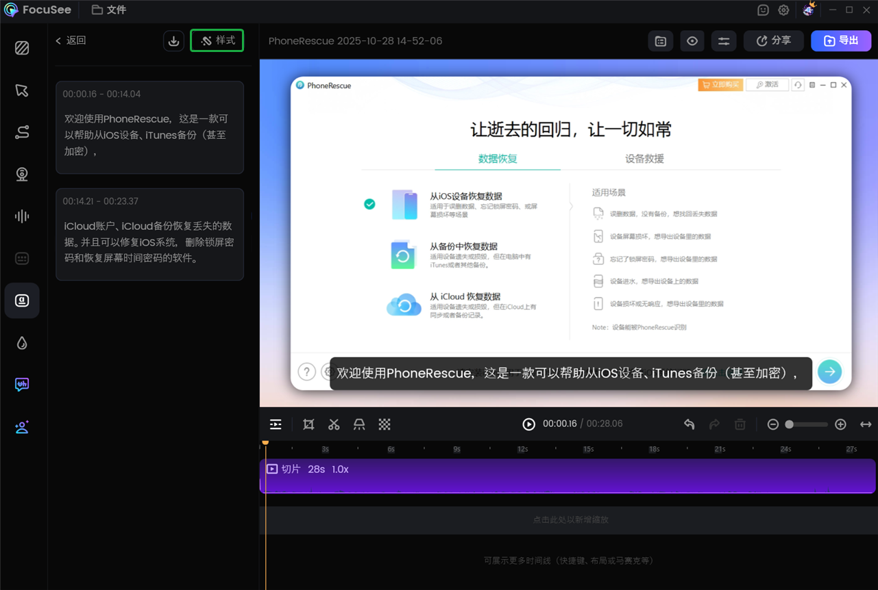Select the Split scissors tool
The width and height of the screenshot is (878, 590).
pos(334,424)
